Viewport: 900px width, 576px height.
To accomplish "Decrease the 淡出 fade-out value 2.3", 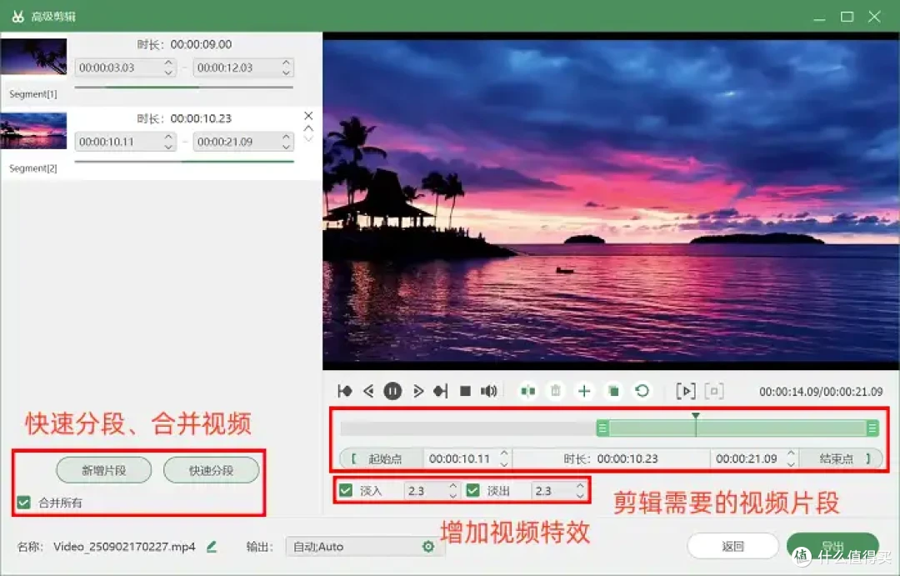I will click(x=580, y=496).
